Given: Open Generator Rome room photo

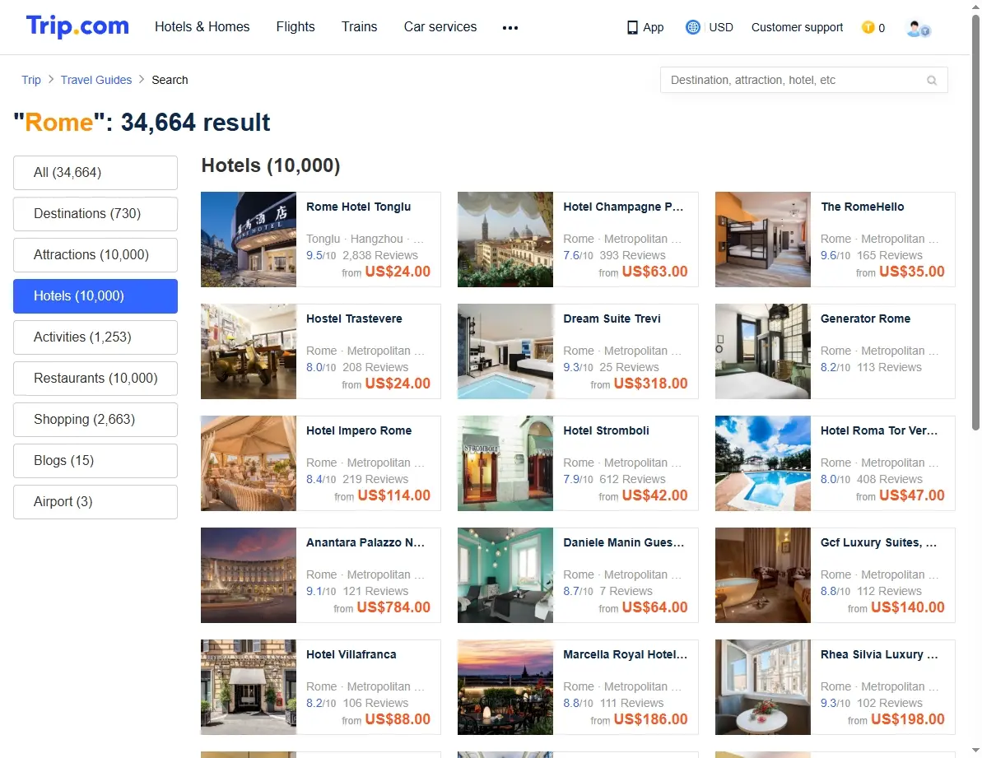Looking at the screenshot, I should tap(763, 351).
